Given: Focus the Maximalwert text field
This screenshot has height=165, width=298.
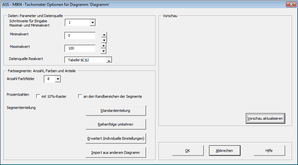Looking at the screenshot, I should [x=80, y=48].
